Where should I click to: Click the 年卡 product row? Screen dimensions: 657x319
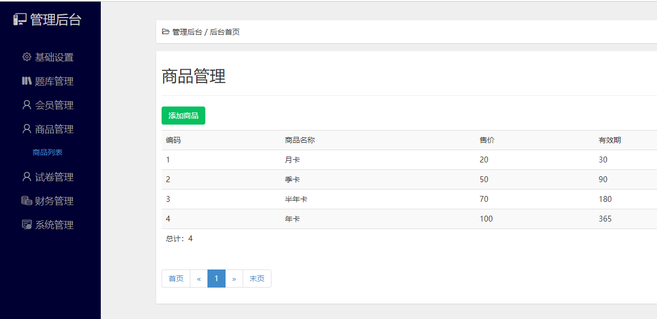(x=292, y=219)
